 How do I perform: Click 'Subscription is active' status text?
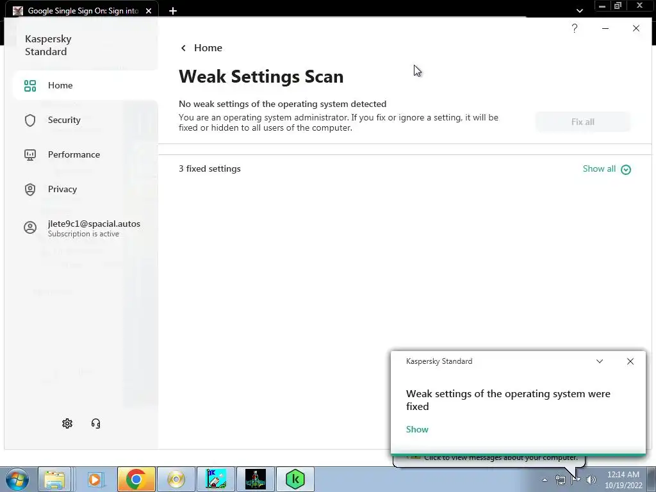[x=83, y=234]
